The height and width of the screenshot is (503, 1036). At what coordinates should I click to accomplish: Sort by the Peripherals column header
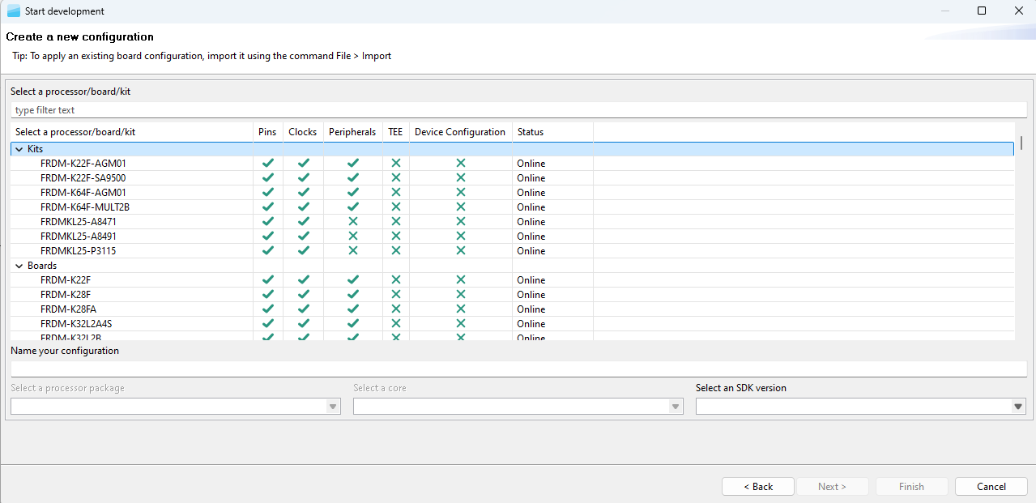pyautogui.click(x=352, y=132)
